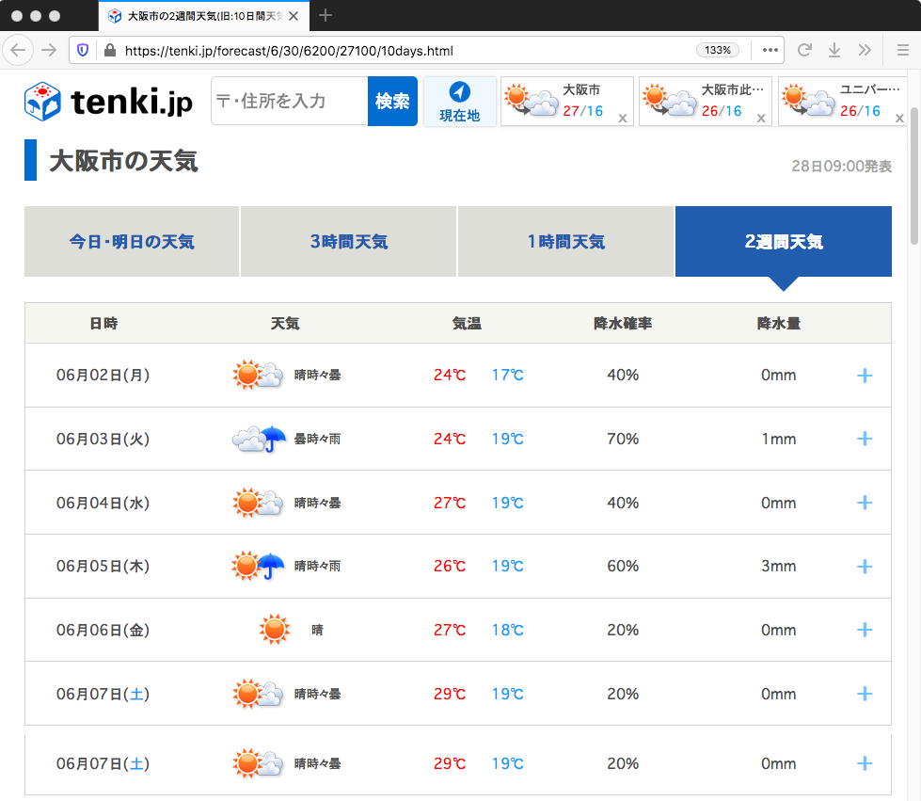This screenshot has width=921, height=801.
Task: Remove 大阪市 from location history
Action: tap(622, 118)
